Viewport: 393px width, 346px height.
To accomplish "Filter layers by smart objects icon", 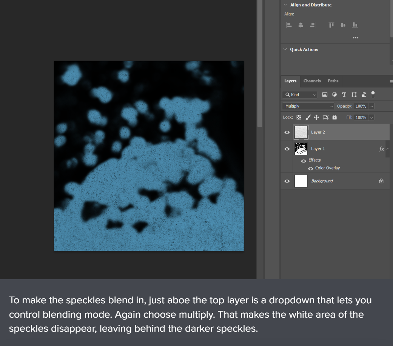I will [x=364, y=94].
